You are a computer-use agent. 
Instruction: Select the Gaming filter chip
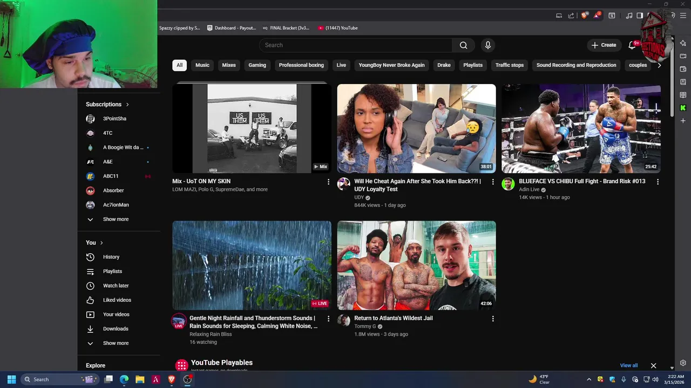click(257, 65)
